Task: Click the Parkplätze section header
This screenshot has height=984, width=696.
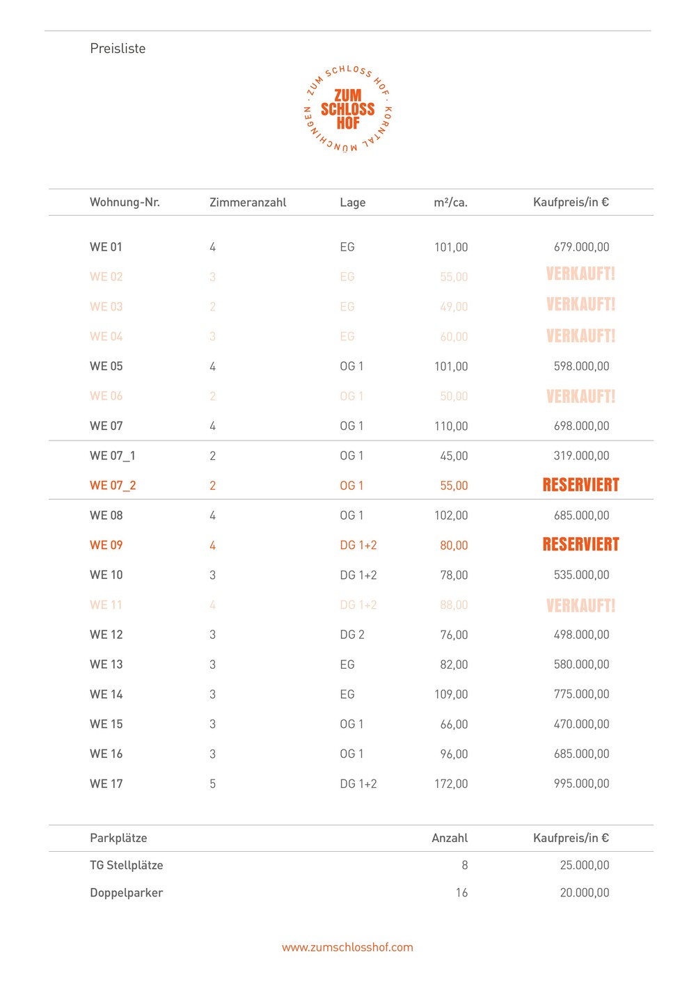Action: coord(118,838)
